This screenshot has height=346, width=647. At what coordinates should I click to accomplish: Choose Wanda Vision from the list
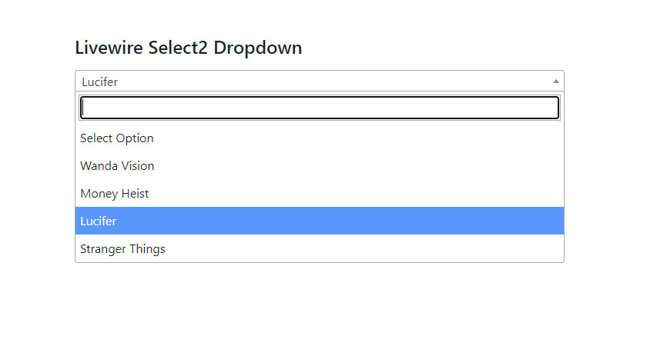click(x=320, y=165)
